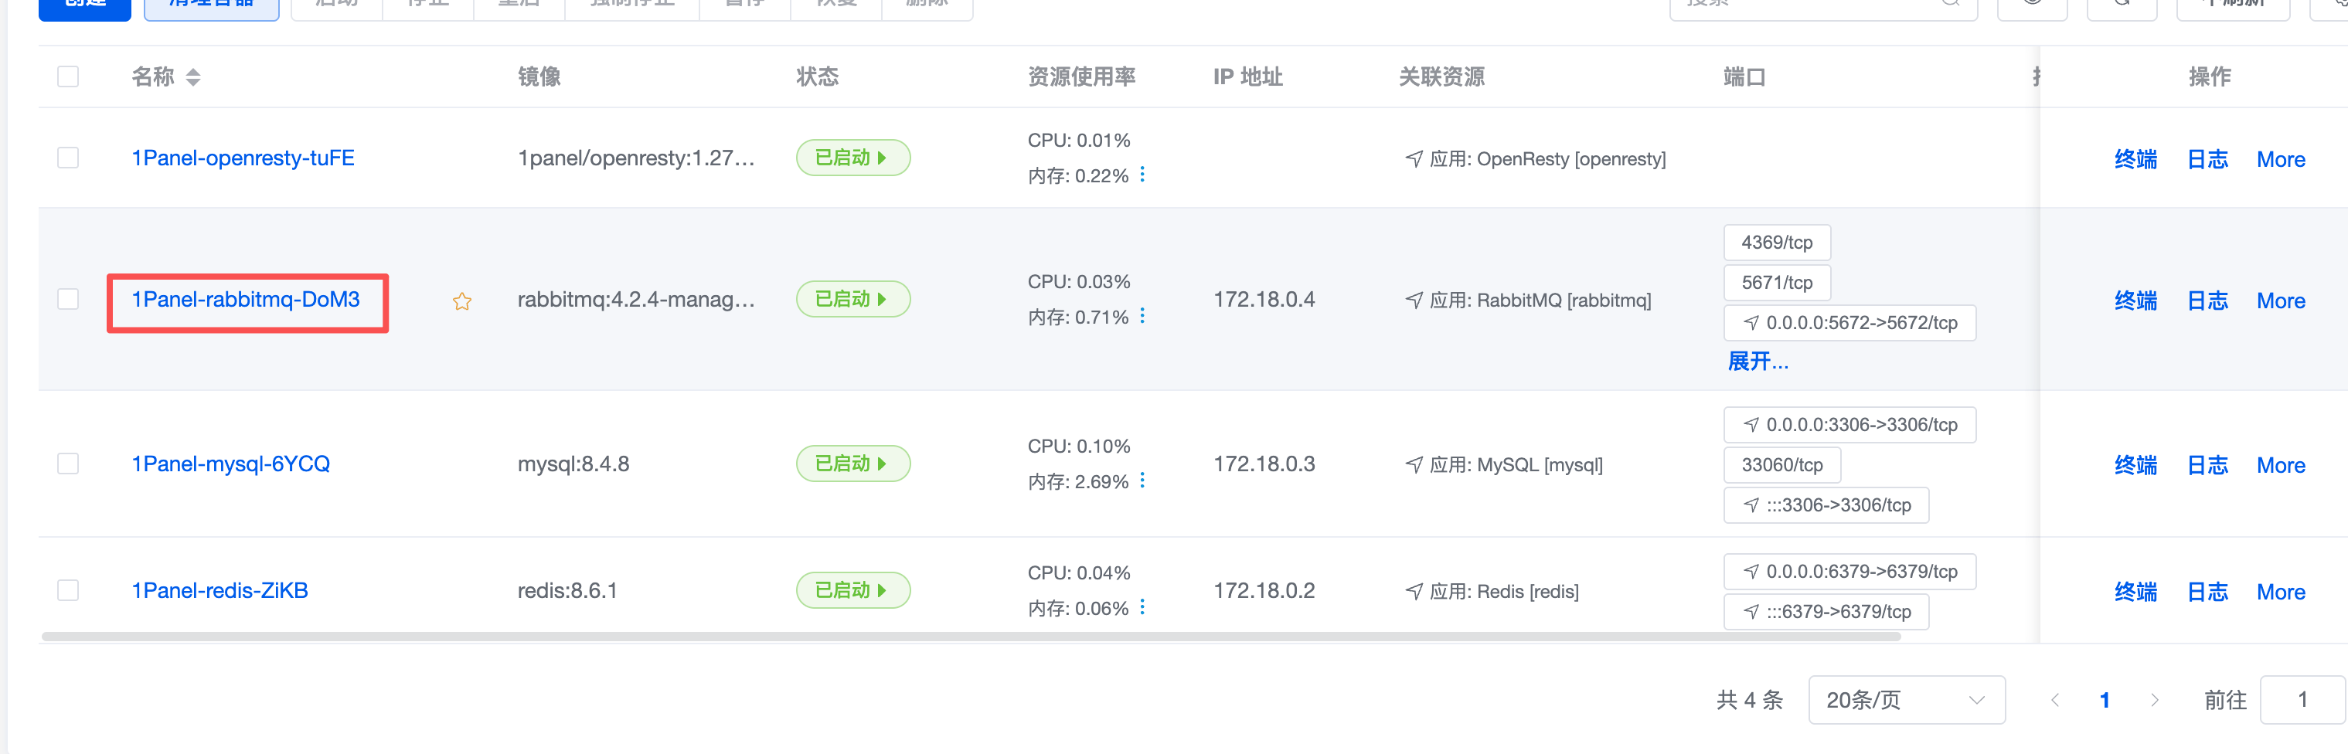The width and height of the screenshot is (2348, 754).
Task: Open the 20条/页 page size dropdown
Action: click(1905, 699)
